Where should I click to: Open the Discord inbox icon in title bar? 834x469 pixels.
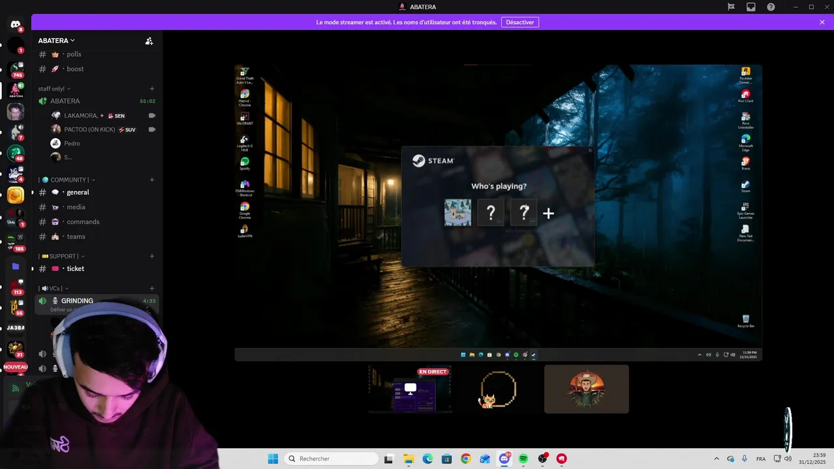(x=751, y=7)
